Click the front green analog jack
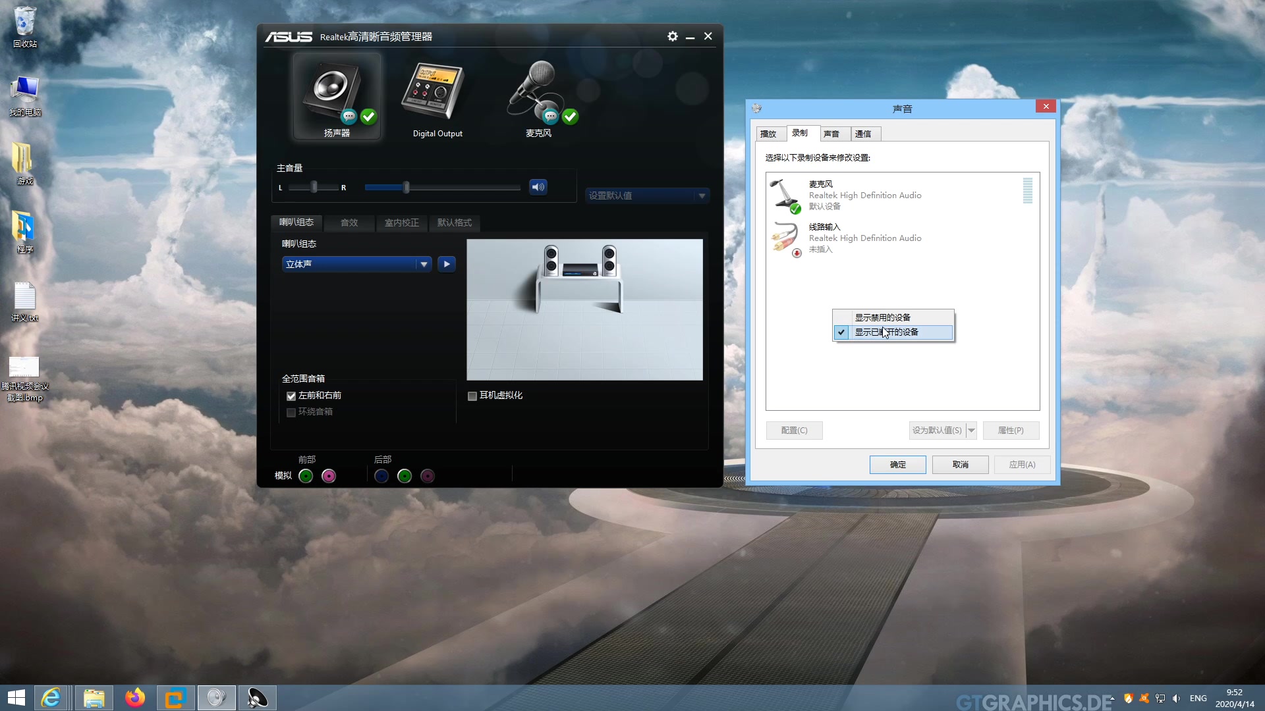 pyautogui.click(x=306, y=476)
